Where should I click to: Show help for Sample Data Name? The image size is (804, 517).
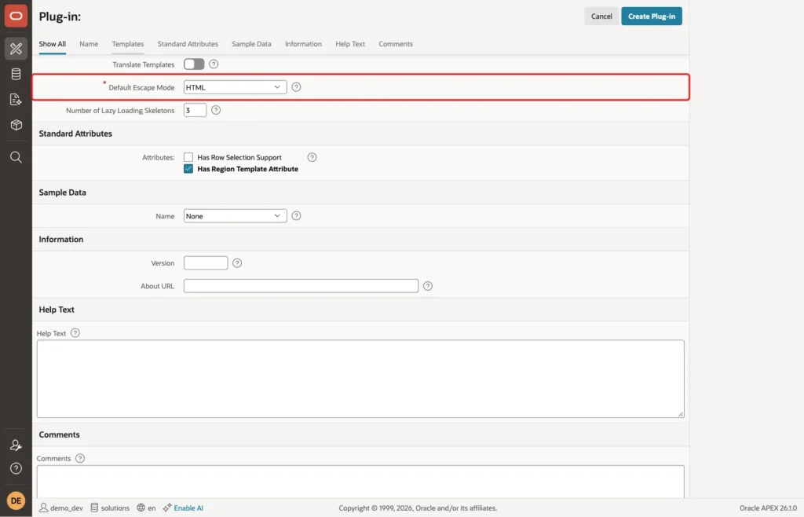(x=296, y=216)
